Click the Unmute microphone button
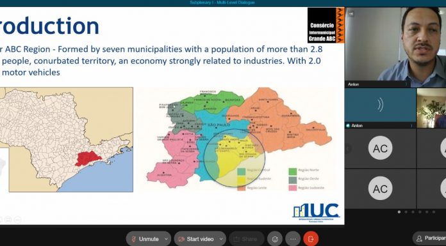 point(145,239)
